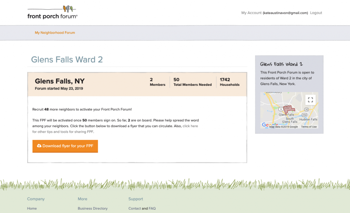Viewport: 350px width, 213px height.
Task: Click the 'Recruit 48 more neighbors' message
Action: click(x=82, y=109)
